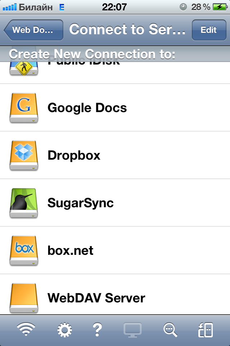Tap the SugarSync hummingbird icon
The height and width of the screenshot is (346, 230).
point(24,203)
